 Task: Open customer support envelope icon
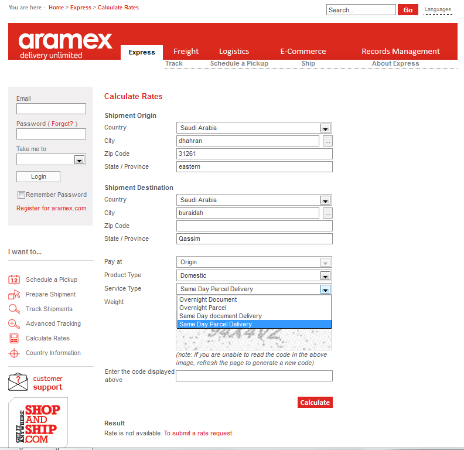(x=18, y=383)
